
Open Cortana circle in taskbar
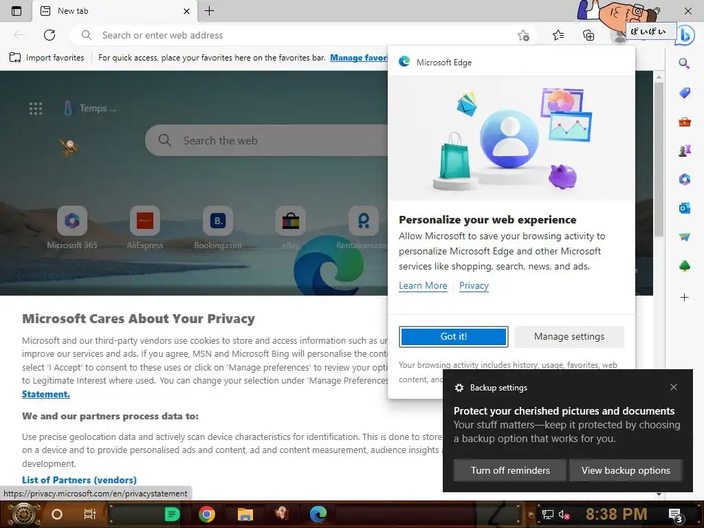57,514
